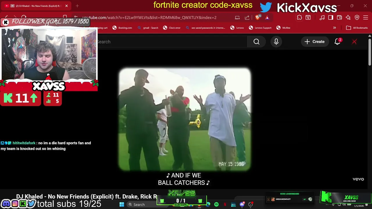This screenshot has width=372, height=209.
Task: Click the Twitter bird overlay icon bottom-left
Action: pos(31,204)
